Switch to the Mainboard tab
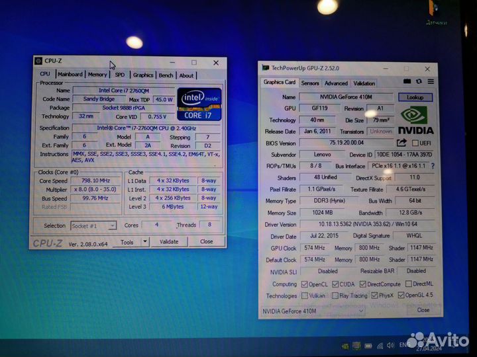Screen dimensions: 477x357 (x=70, y=74)
